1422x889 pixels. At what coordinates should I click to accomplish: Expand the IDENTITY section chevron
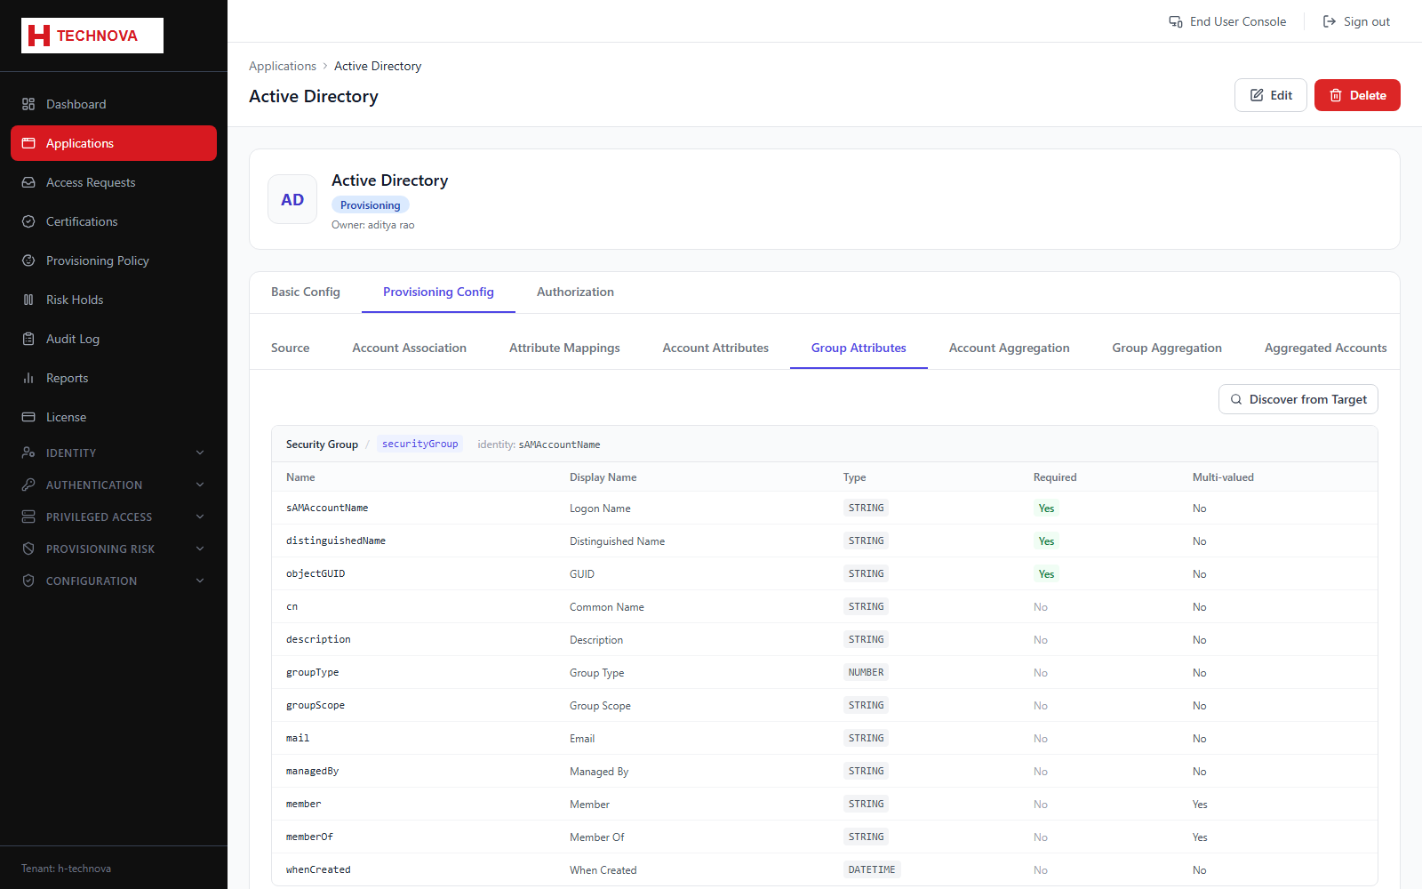(200, 453)
